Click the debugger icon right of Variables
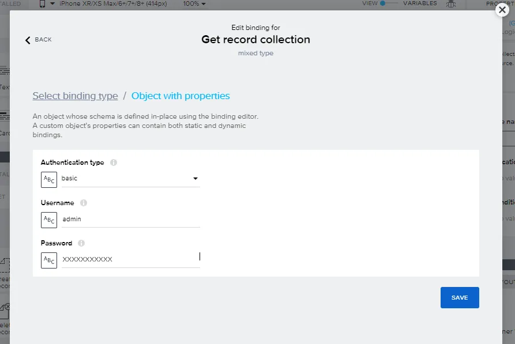 click(451, 4)
